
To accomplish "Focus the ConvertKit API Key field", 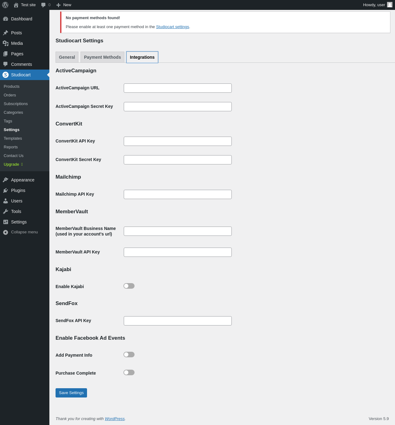I will click(178, 141).
